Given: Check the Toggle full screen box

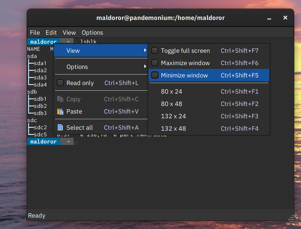Looking at the screenshot, I should [155, 51].
